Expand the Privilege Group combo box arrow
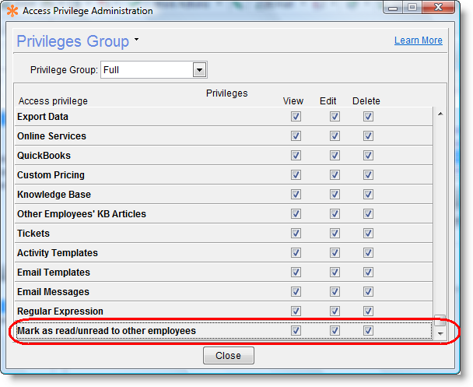 point(199,70)
